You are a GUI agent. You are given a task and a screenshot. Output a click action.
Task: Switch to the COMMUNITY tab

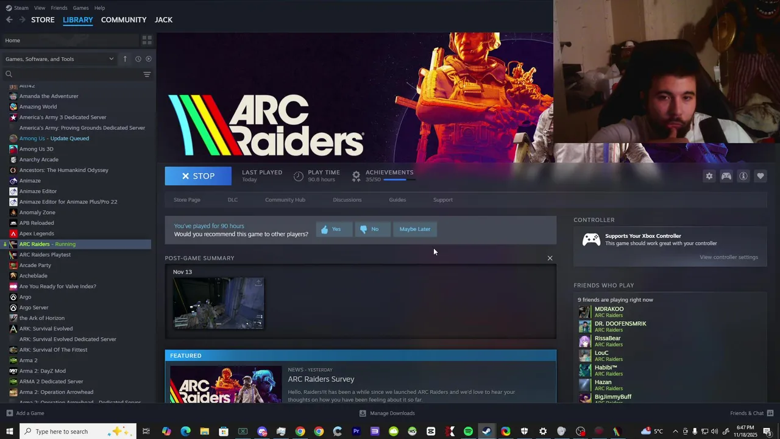point(124,20)
